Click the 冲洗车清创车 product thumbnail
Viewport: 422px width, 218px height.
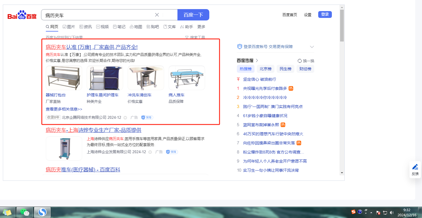tap(146, 78)
